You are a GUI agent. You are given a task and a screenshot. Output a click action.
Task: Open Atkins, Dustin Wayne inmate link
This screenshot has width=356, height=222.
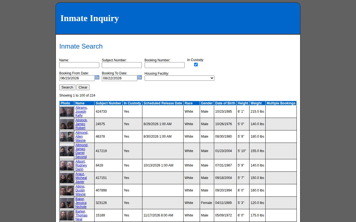pos(81,190)
